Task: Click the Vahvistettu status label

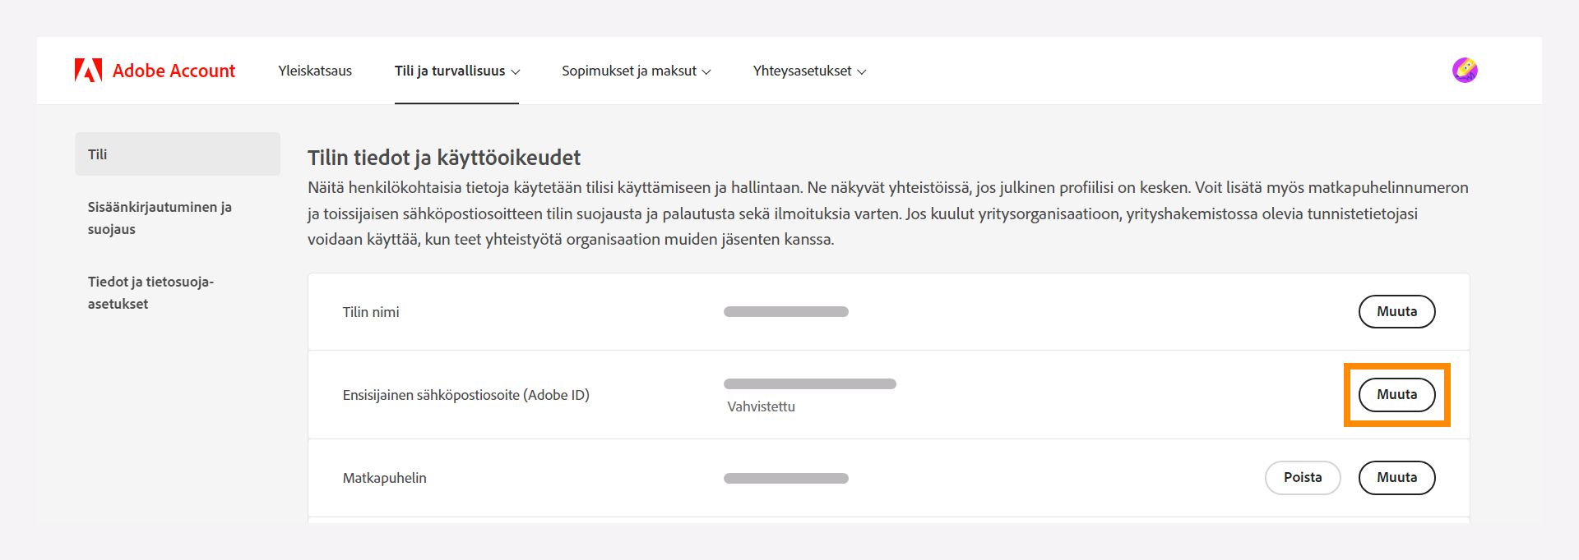Action: point(760,406)
